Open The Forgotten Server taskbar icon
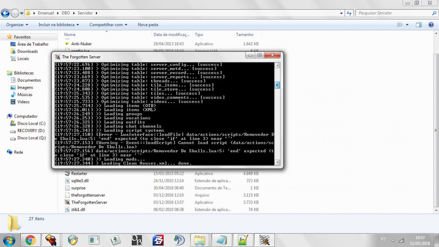The image size is (439, 247). tap(264, 240)
